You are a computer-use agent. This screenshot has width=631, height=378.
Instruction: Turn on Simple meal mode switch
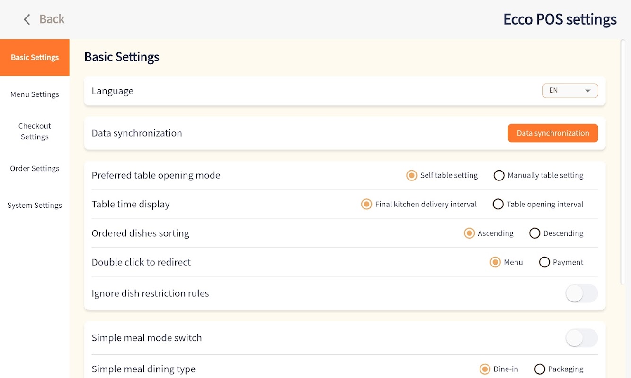pos(582,338)
